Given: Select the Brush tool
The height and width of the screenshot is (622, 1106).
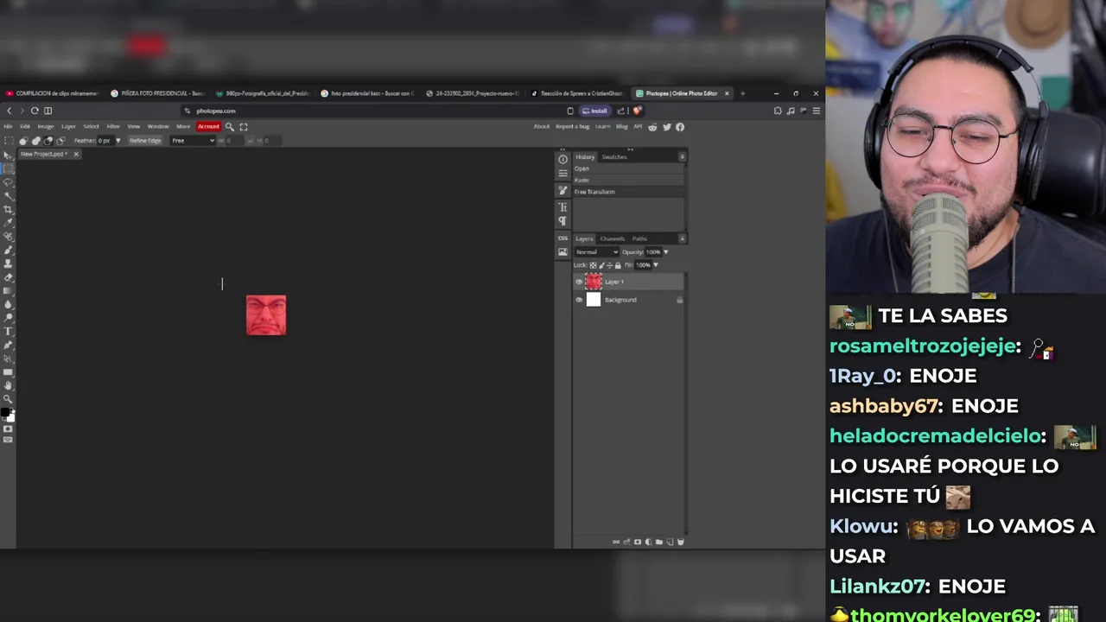Looking at the screenshot, I should point(9,250).
